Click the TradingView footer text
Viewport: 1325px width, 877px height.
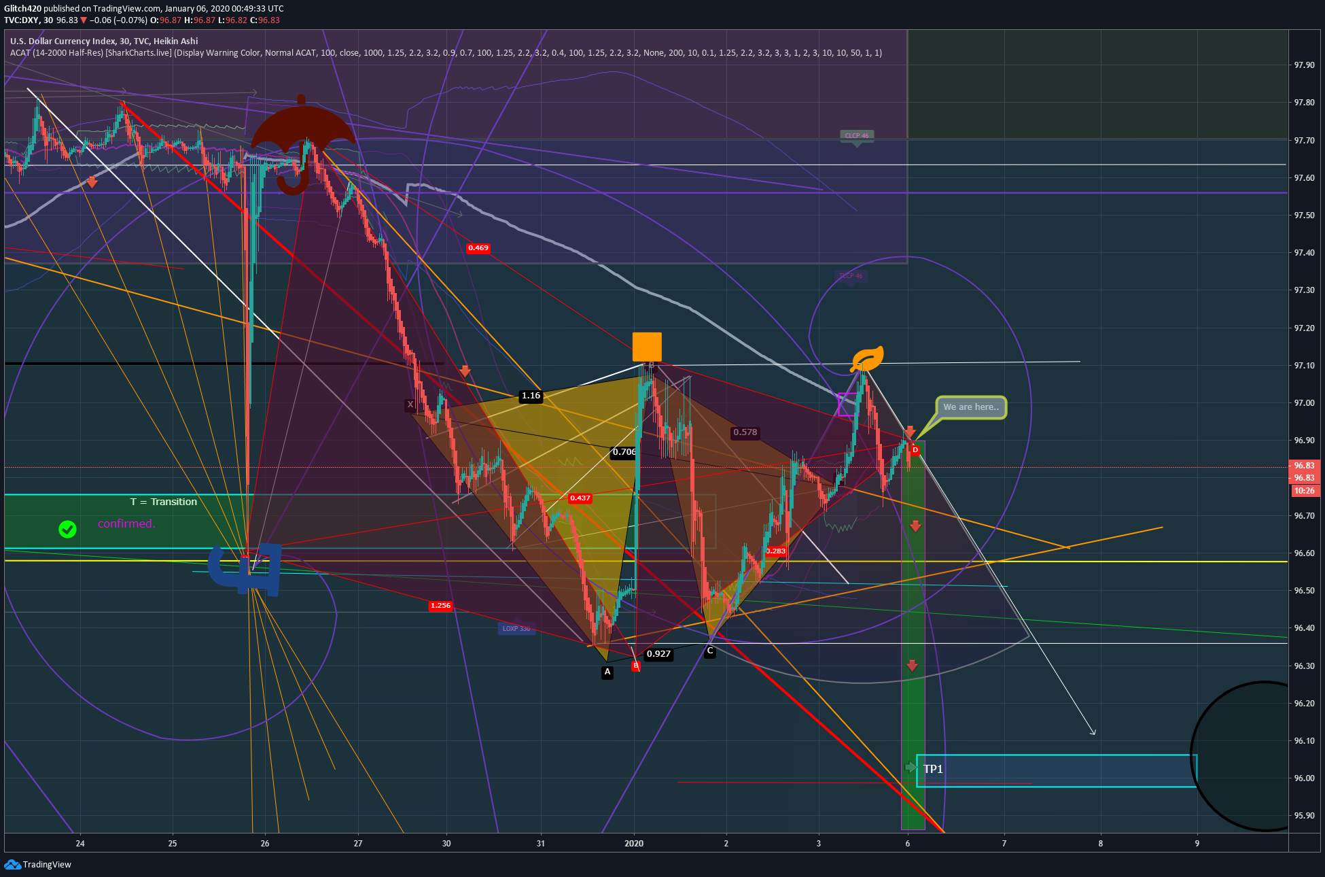47,865
